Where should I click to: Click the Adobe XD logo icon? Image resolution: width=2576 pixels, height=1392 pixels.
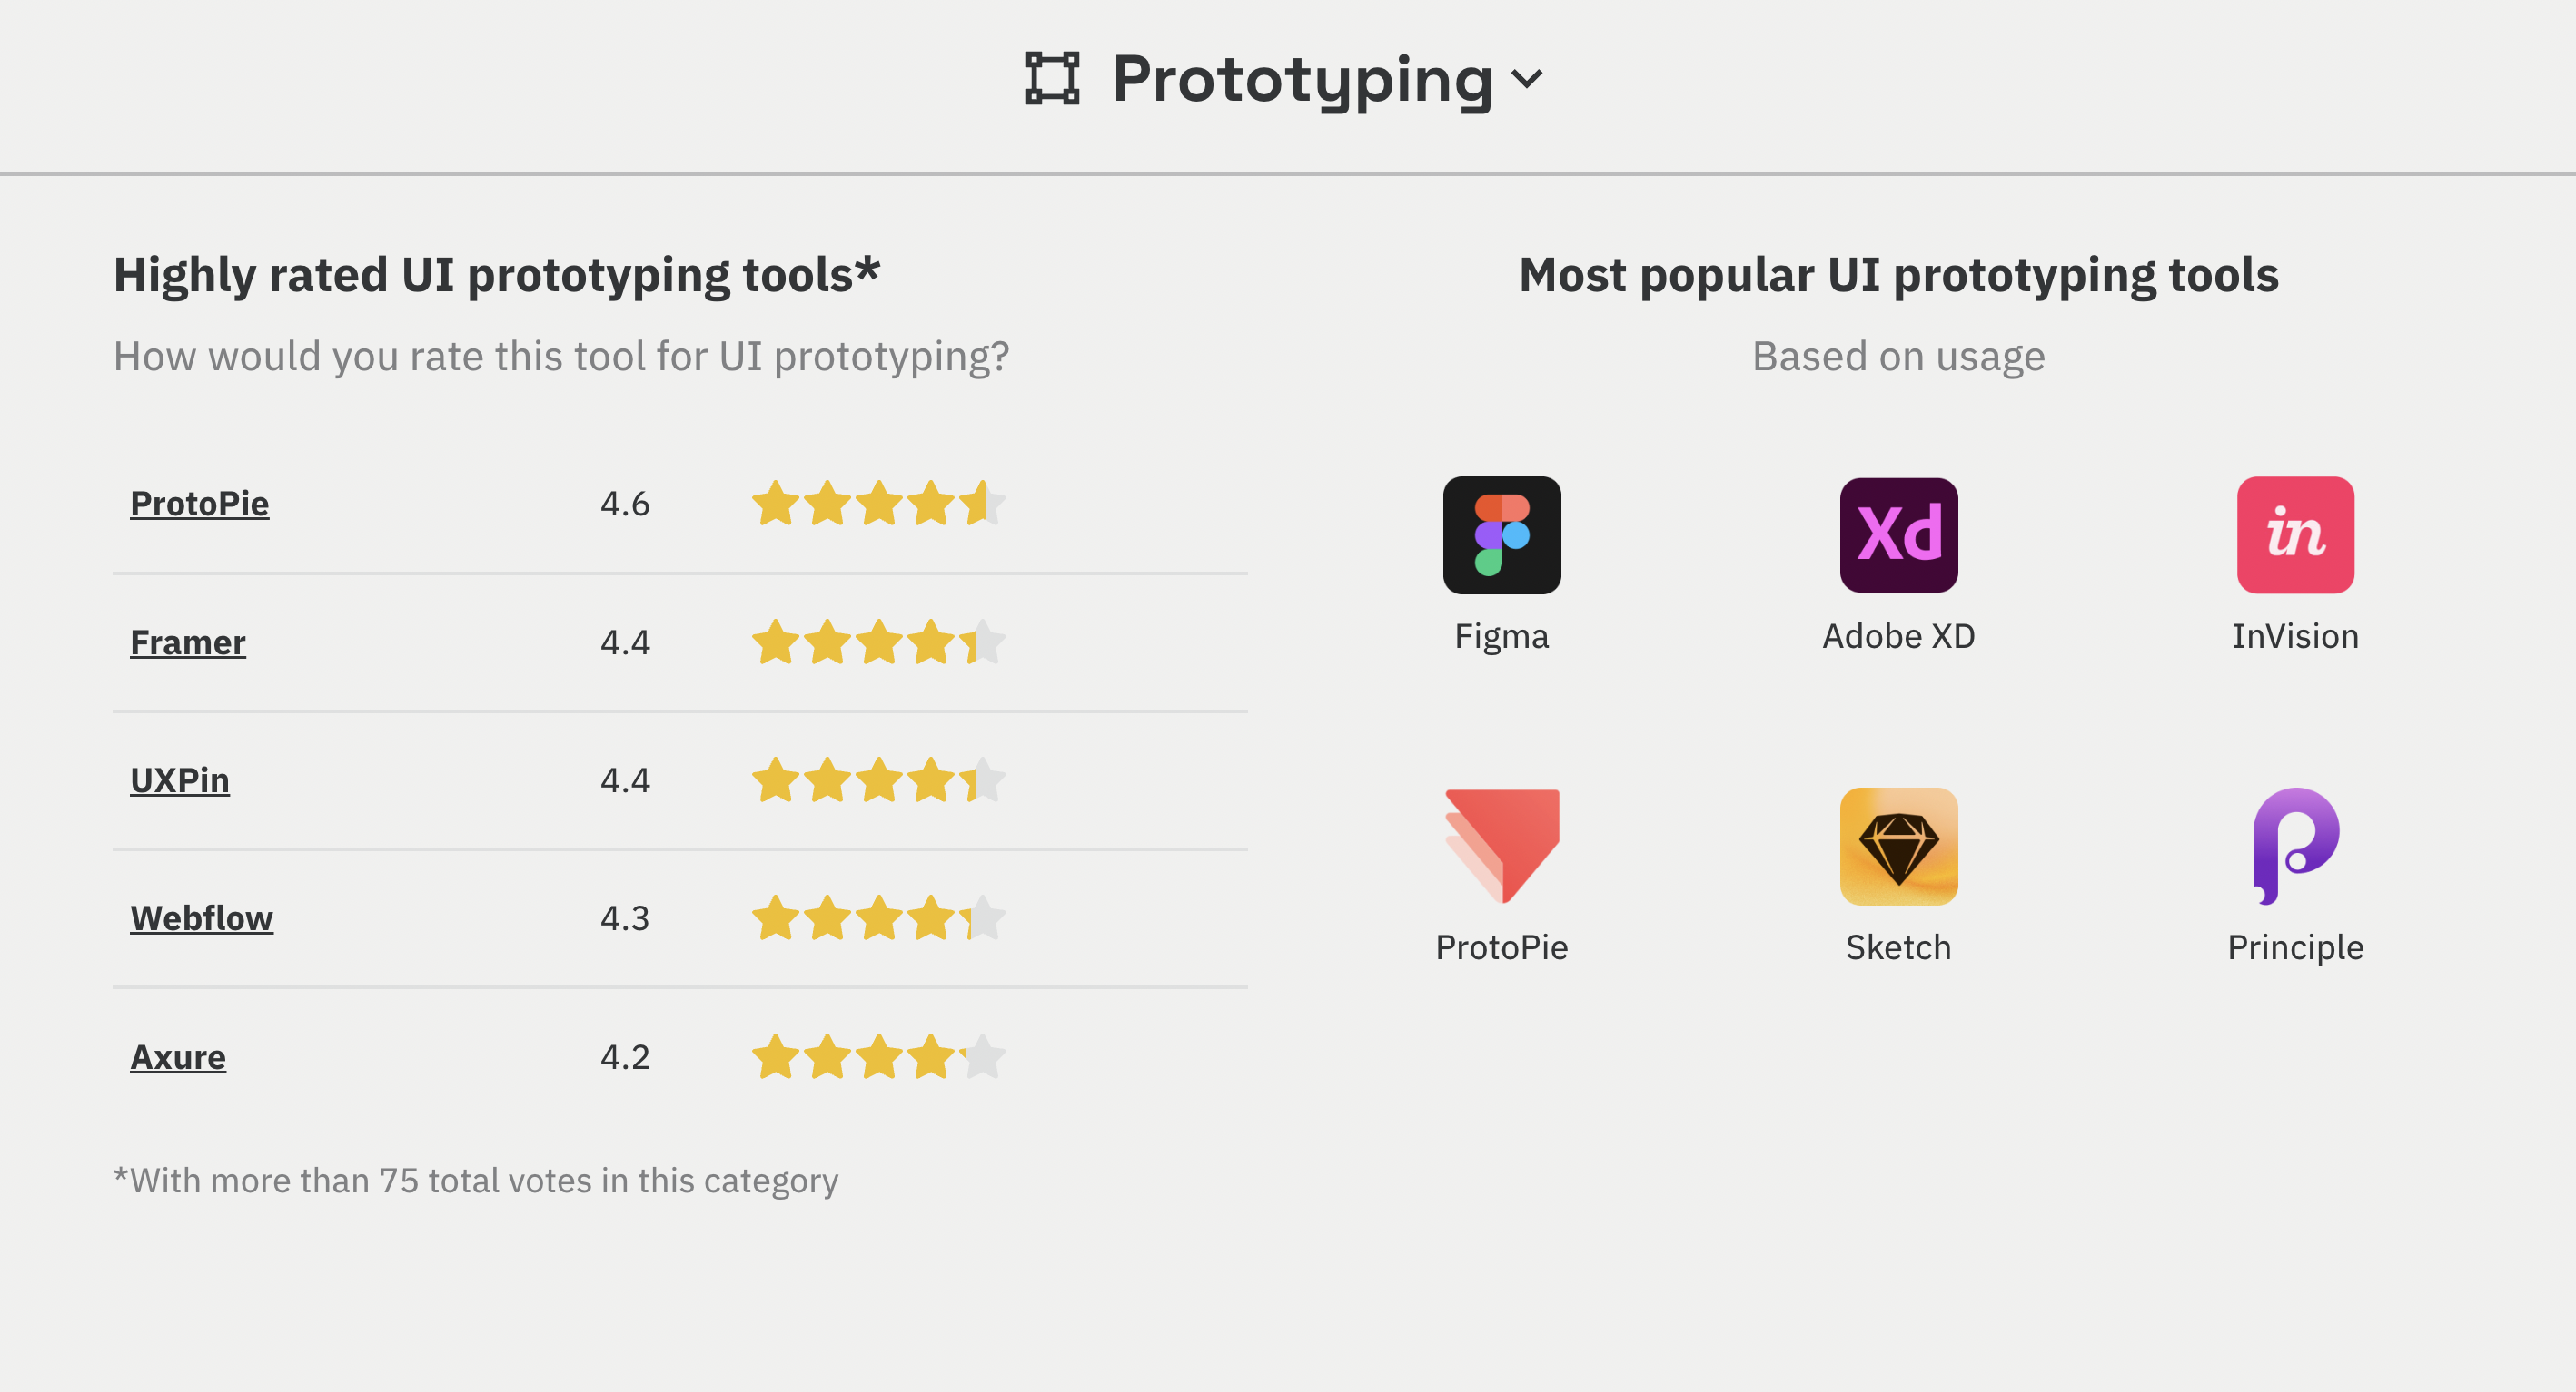pyautogui.click(x=1898, y=534)
